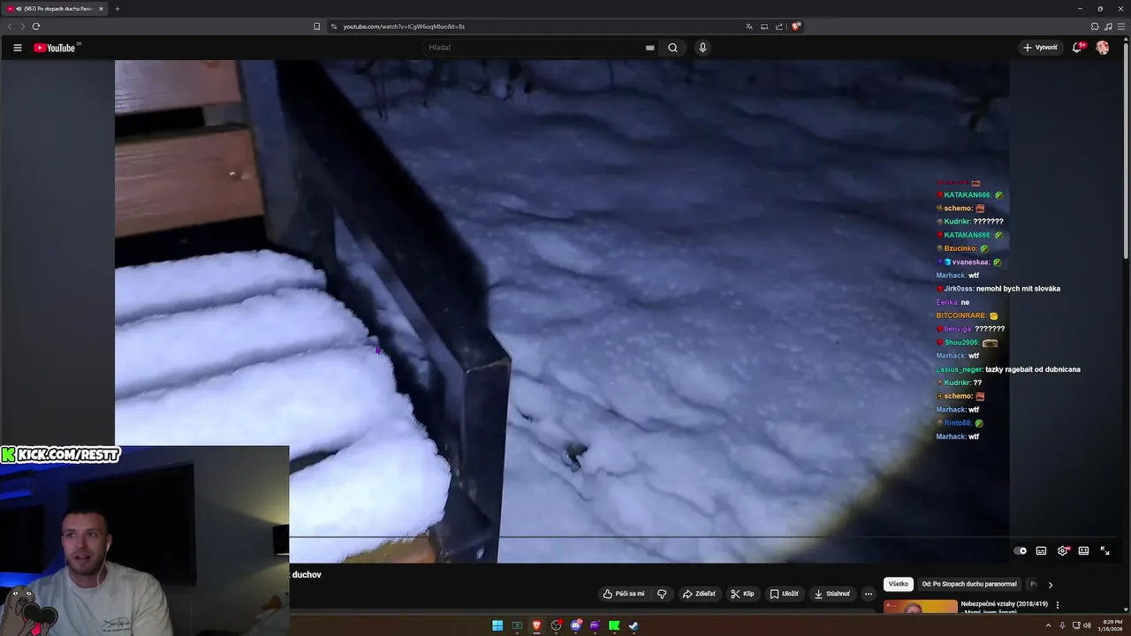
Task: Save video with Uložiť button
Action: (x=784, y=594)
